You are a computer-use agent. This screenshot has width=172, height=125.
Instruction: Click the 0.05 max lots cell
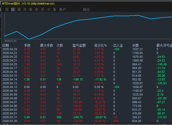click(43, 102)
